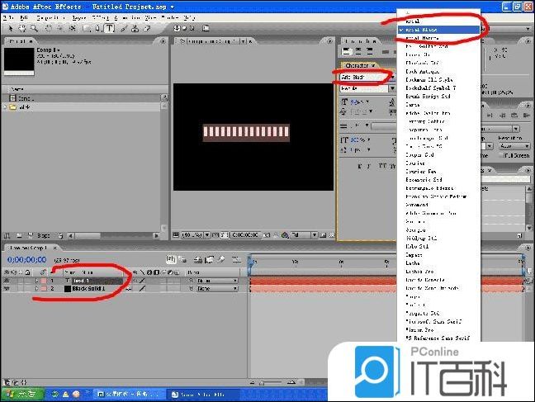Click the current timecode display
Viewport: 535px width, 402px height.
tap(26, 258)
